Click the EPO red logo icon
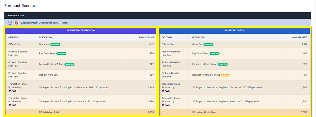Screen dimensions: 316x117 [x=16, y=23]
